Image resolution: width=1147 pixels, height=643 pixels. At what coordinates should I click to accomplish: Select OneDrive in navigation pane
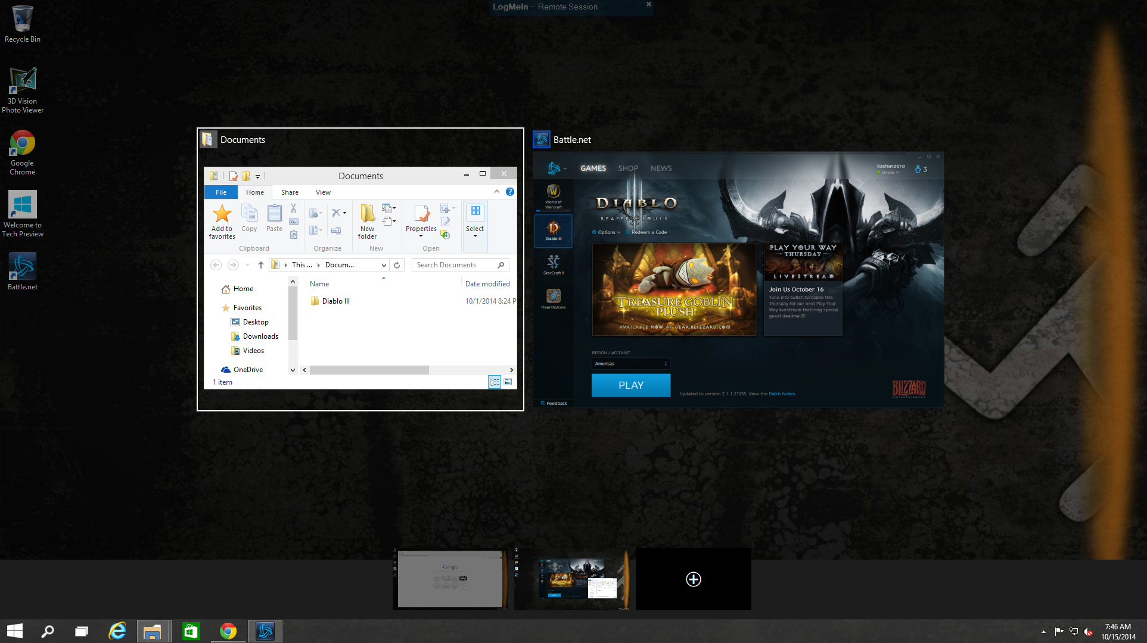point(242,370)
